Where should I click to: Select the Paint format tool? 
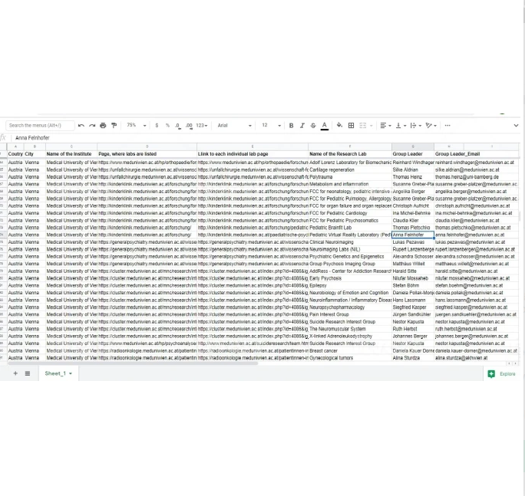click(114, 126)
